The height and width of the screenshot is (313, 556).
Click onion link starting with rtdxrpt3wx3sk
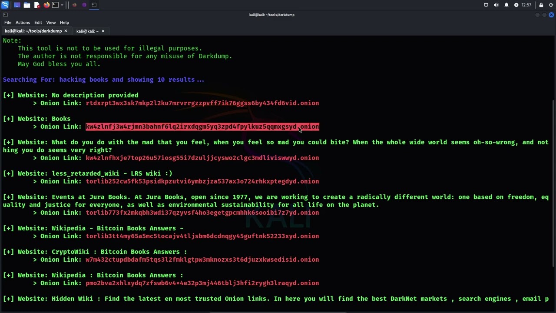pos(202,103)
